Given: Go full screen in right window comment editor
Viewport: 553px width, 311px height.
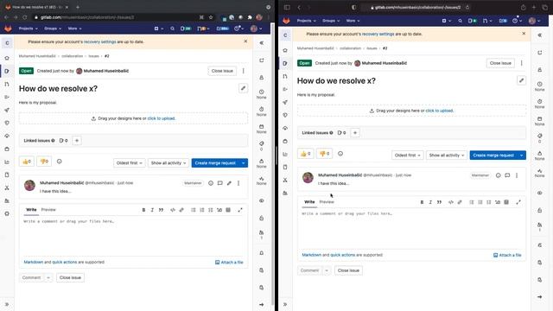Looking at the screenshot, I should coord(518,202).
